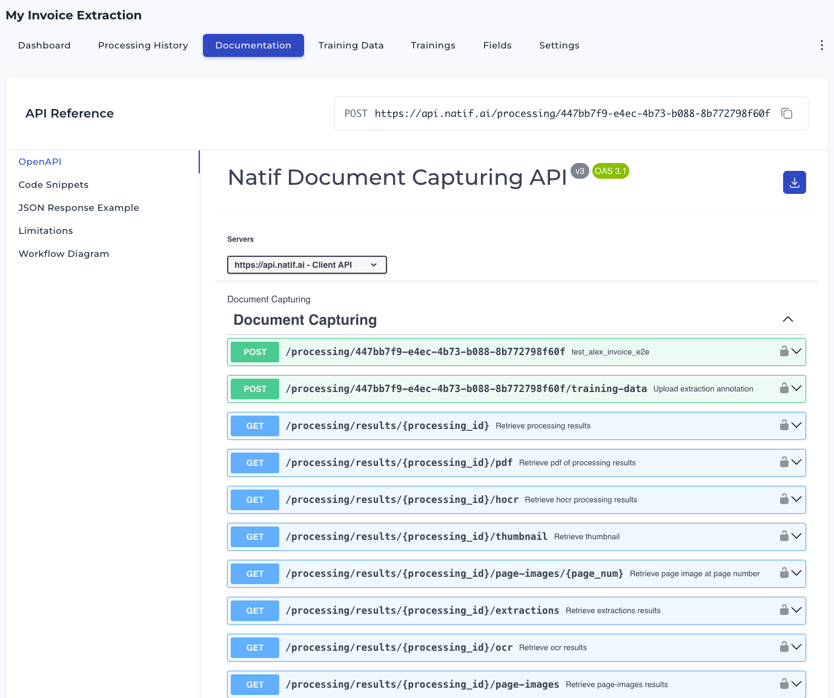
Task: Expand Retrieve ocr results chevron
Action: pos(796,646)
